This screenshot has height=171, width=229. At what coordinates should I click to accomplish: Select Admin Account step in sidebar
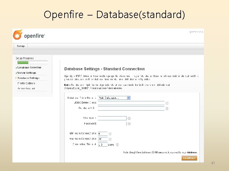(x=26, y=89)
